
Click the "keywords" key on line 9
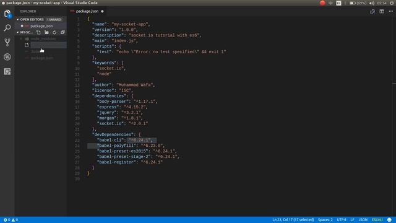(104, 63)
